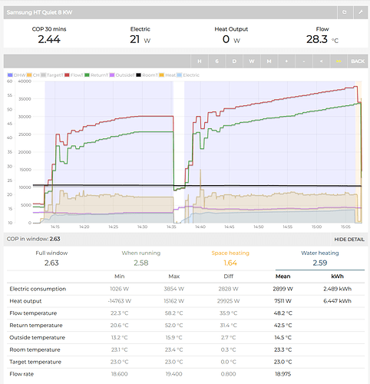
Task: Jump forward with the yellow >> button
Action: point(339,61)
